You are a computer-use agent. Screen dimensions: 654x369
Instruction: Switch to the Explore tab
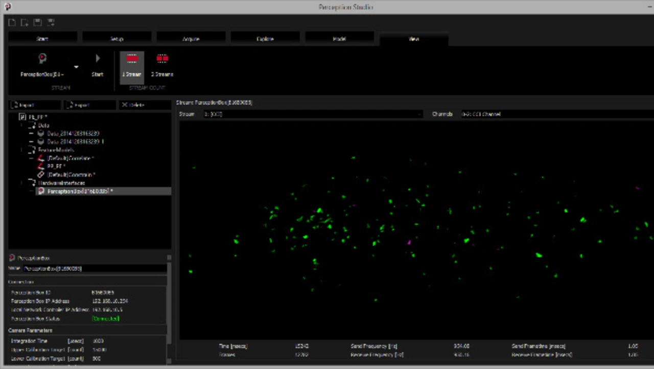(265, 39)
